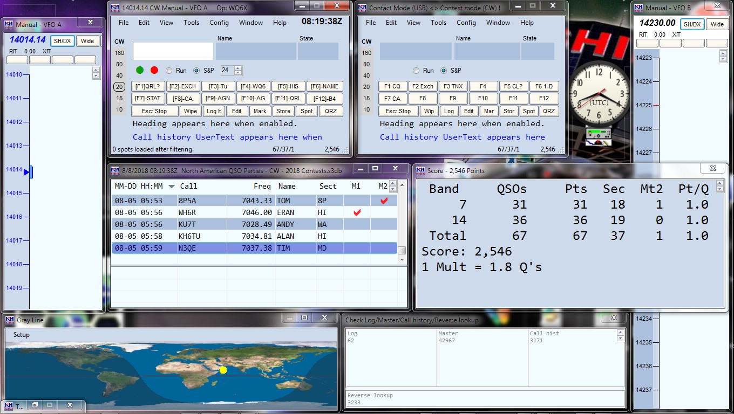Select the N3QE log row

(x=254, y=249)
